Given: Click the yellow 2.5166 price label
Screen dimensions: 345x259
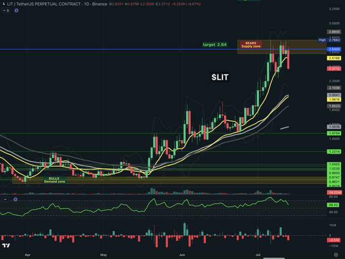Looking at the screenshot, I should point(334,58).
